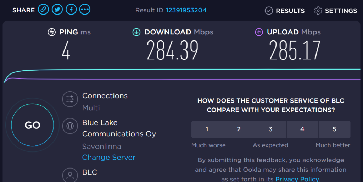Click the BLC user profile icon
Image resolution: width=363 pixels, height=182 pixels.
pyautogui.click(x=70, y=175)
